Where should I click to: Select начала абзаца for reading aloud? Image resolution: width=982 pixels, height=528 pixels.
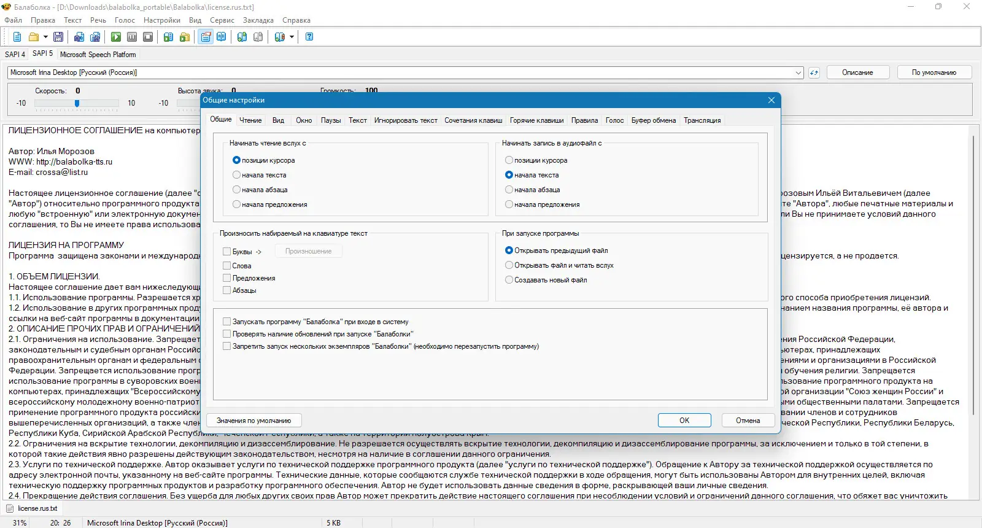tap(236, 190)
